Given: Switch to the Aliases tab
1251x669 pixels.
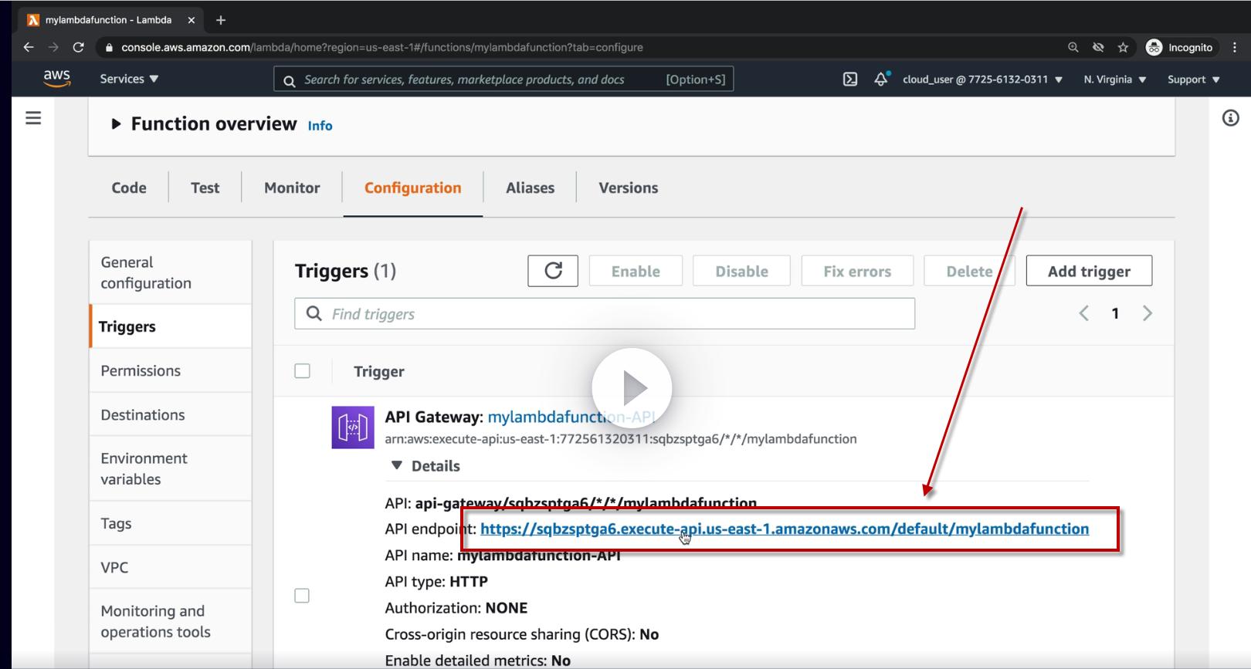Looking at the screenshot, I should (531, 188).
